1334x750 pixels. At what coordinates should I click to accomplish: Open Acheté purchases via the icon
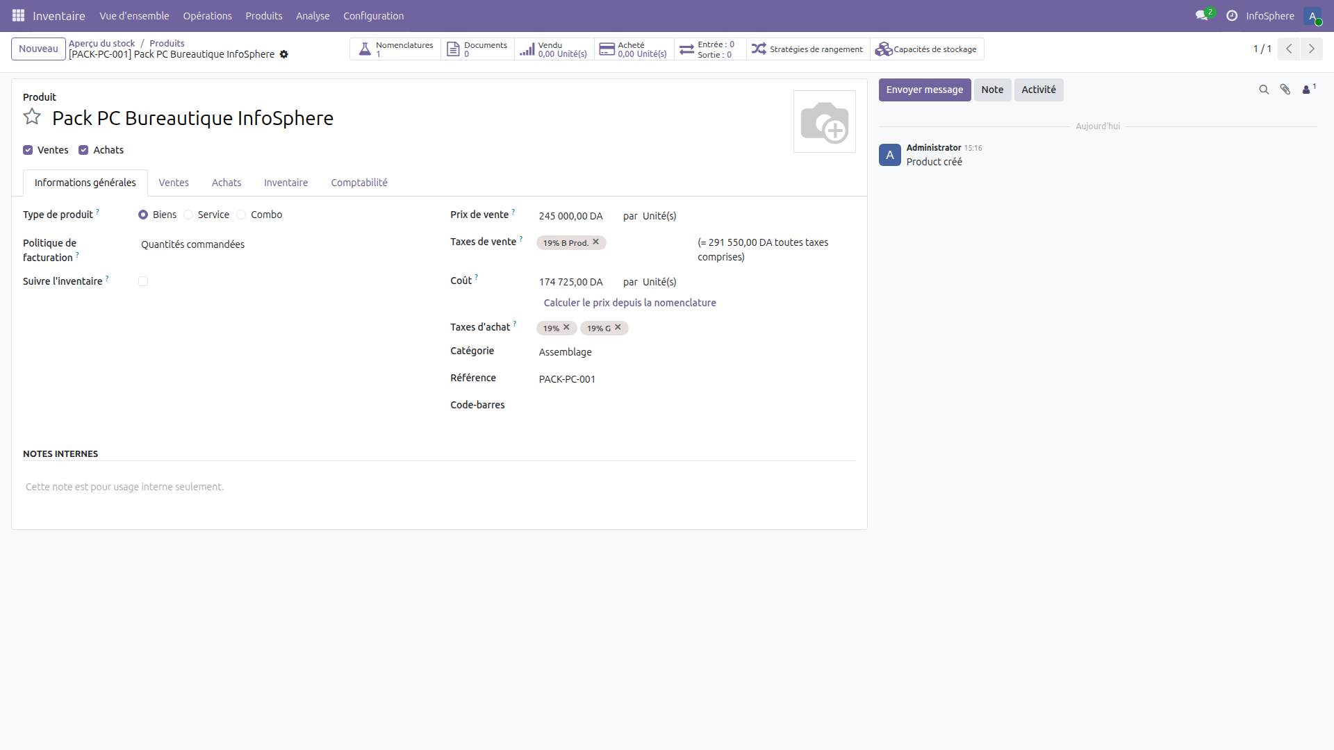click(x=607, y=49)
